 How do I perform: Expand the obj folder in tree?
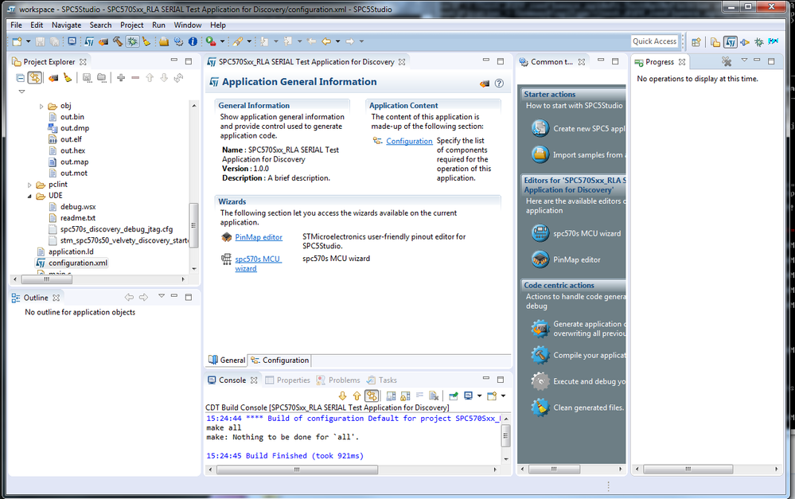click(x=41, y=107)
